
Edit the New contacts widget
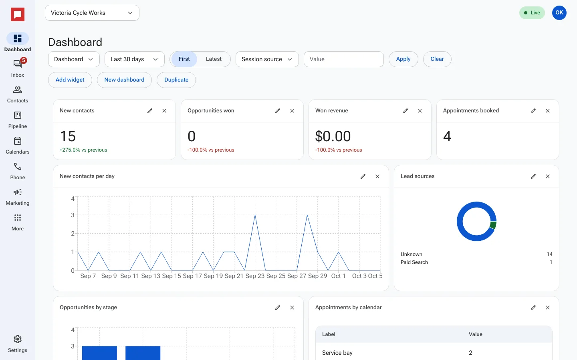pos(150,111)
